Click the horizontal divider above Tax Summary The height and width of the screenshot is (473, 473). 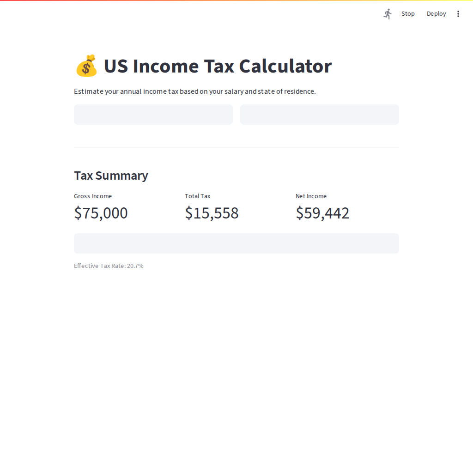click(236, 147)
